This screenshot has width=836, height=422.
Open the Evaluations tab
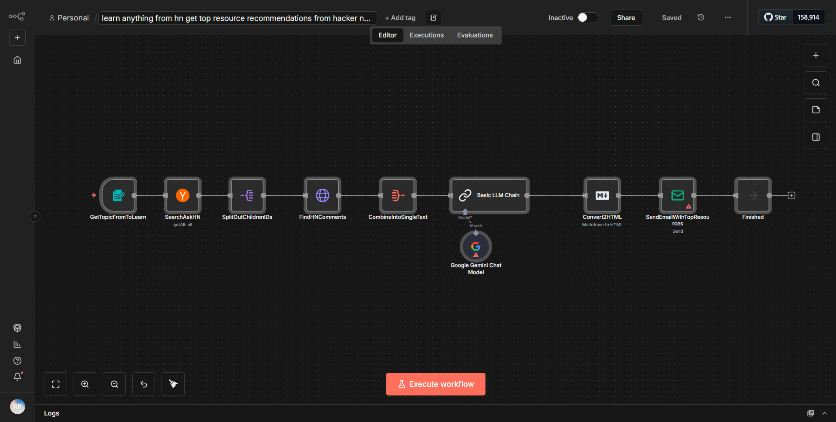coord(475,35)
